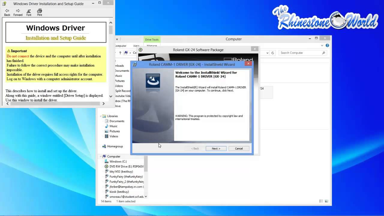Image resolution: width=384 pixels, height=216 pixels.
Task: Click the Windows (C:) drive icon
Action: [x=106, y=161]
